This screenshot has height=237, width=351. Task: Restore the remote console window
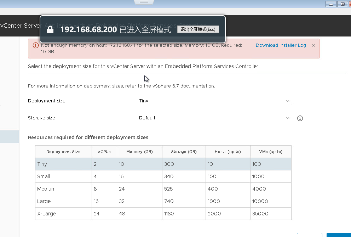click(343, 4)
